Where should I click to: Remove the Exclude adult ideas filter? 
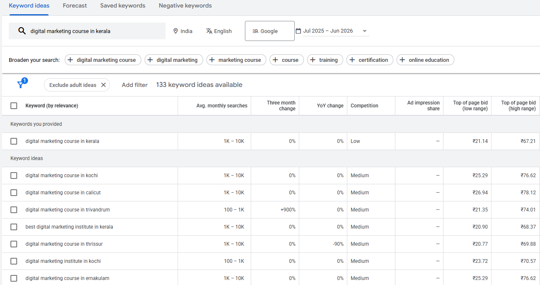[103, 85]
